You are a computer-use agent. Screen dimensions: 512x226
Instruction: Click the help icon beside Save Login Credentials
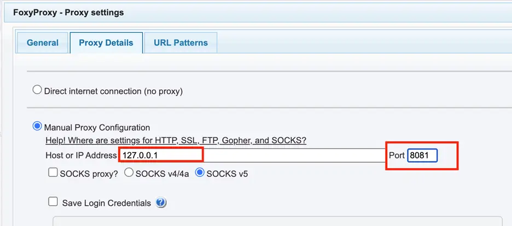tap(161, 203)
